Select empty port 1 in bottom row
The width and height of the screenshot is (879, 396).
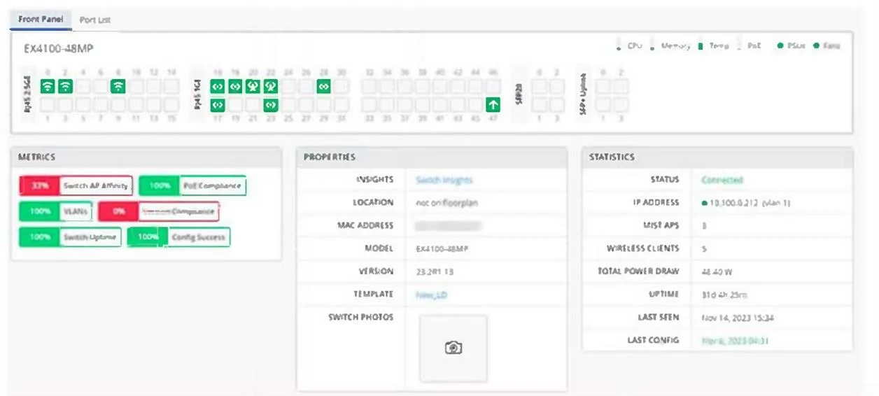tap(47, 105)
